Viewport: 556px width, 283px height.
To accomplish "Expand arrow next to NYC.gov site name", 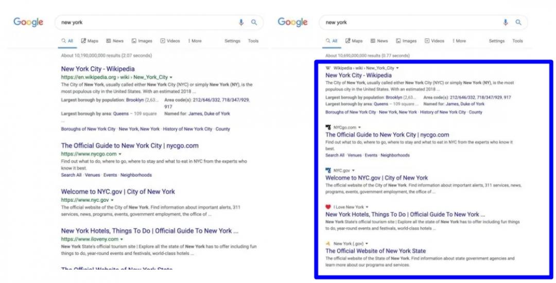I will pyautogui.click(x=353, y=170).
